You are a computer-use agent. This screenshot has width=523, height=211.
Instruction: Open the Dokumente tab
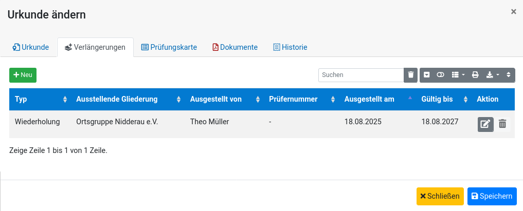point(235,47)
